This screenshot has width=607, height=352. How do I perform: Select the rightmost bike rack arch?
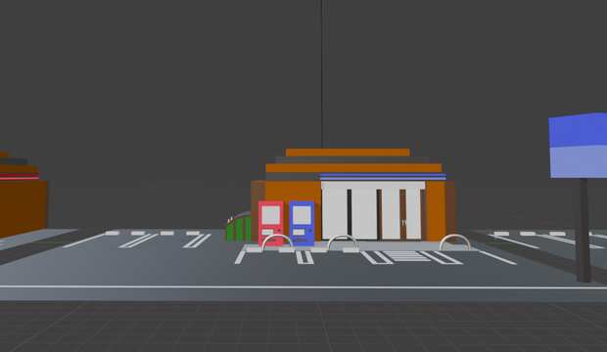[x=455, y=242]
